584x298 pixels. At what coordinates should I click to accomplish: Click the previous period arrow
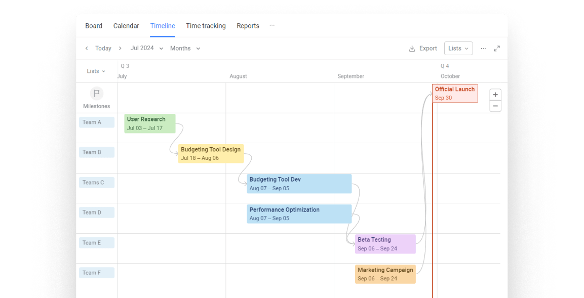[x=87, y=49]
